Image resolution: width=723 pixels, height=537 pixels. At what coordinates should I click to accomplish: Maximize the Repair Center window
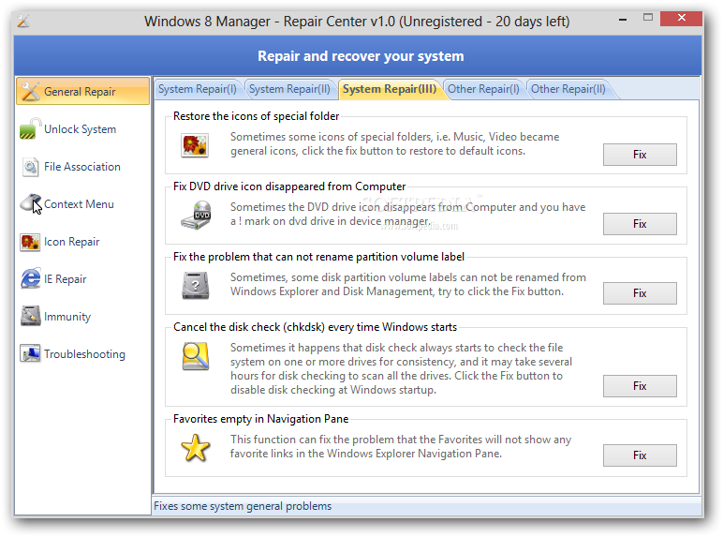pos(648,19)
